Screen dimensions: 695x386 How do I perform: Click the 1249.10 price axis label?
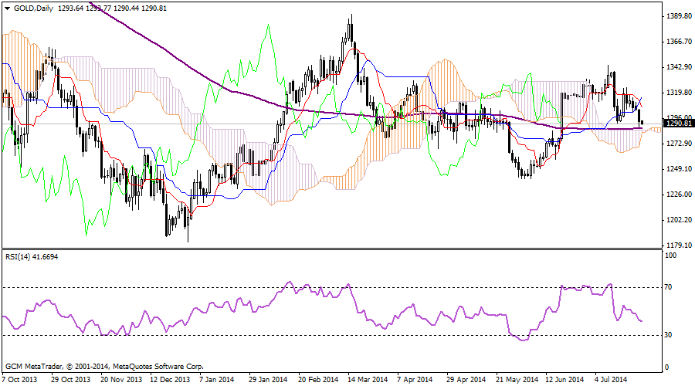(x=679, y=169)
